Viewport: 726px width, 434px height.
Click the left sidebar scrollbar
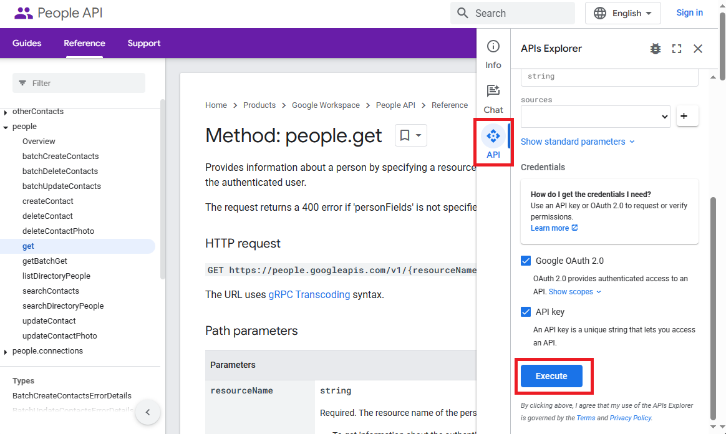[x=163, y=189]
